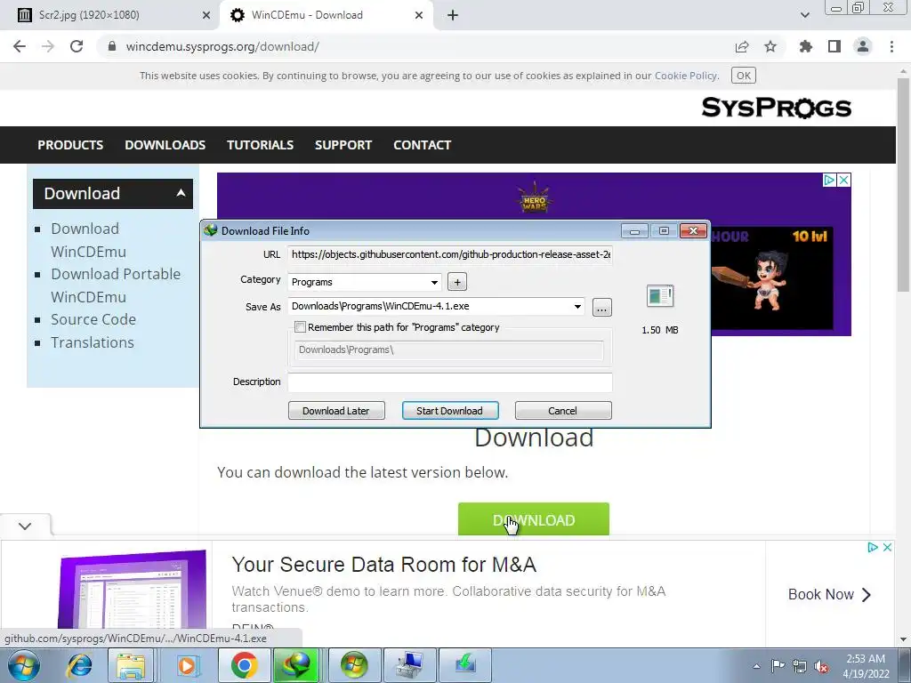This screenshot has height=683, width=911.
Task: Open the Chrome three-dot menu
Action: (x=891, y=46)
